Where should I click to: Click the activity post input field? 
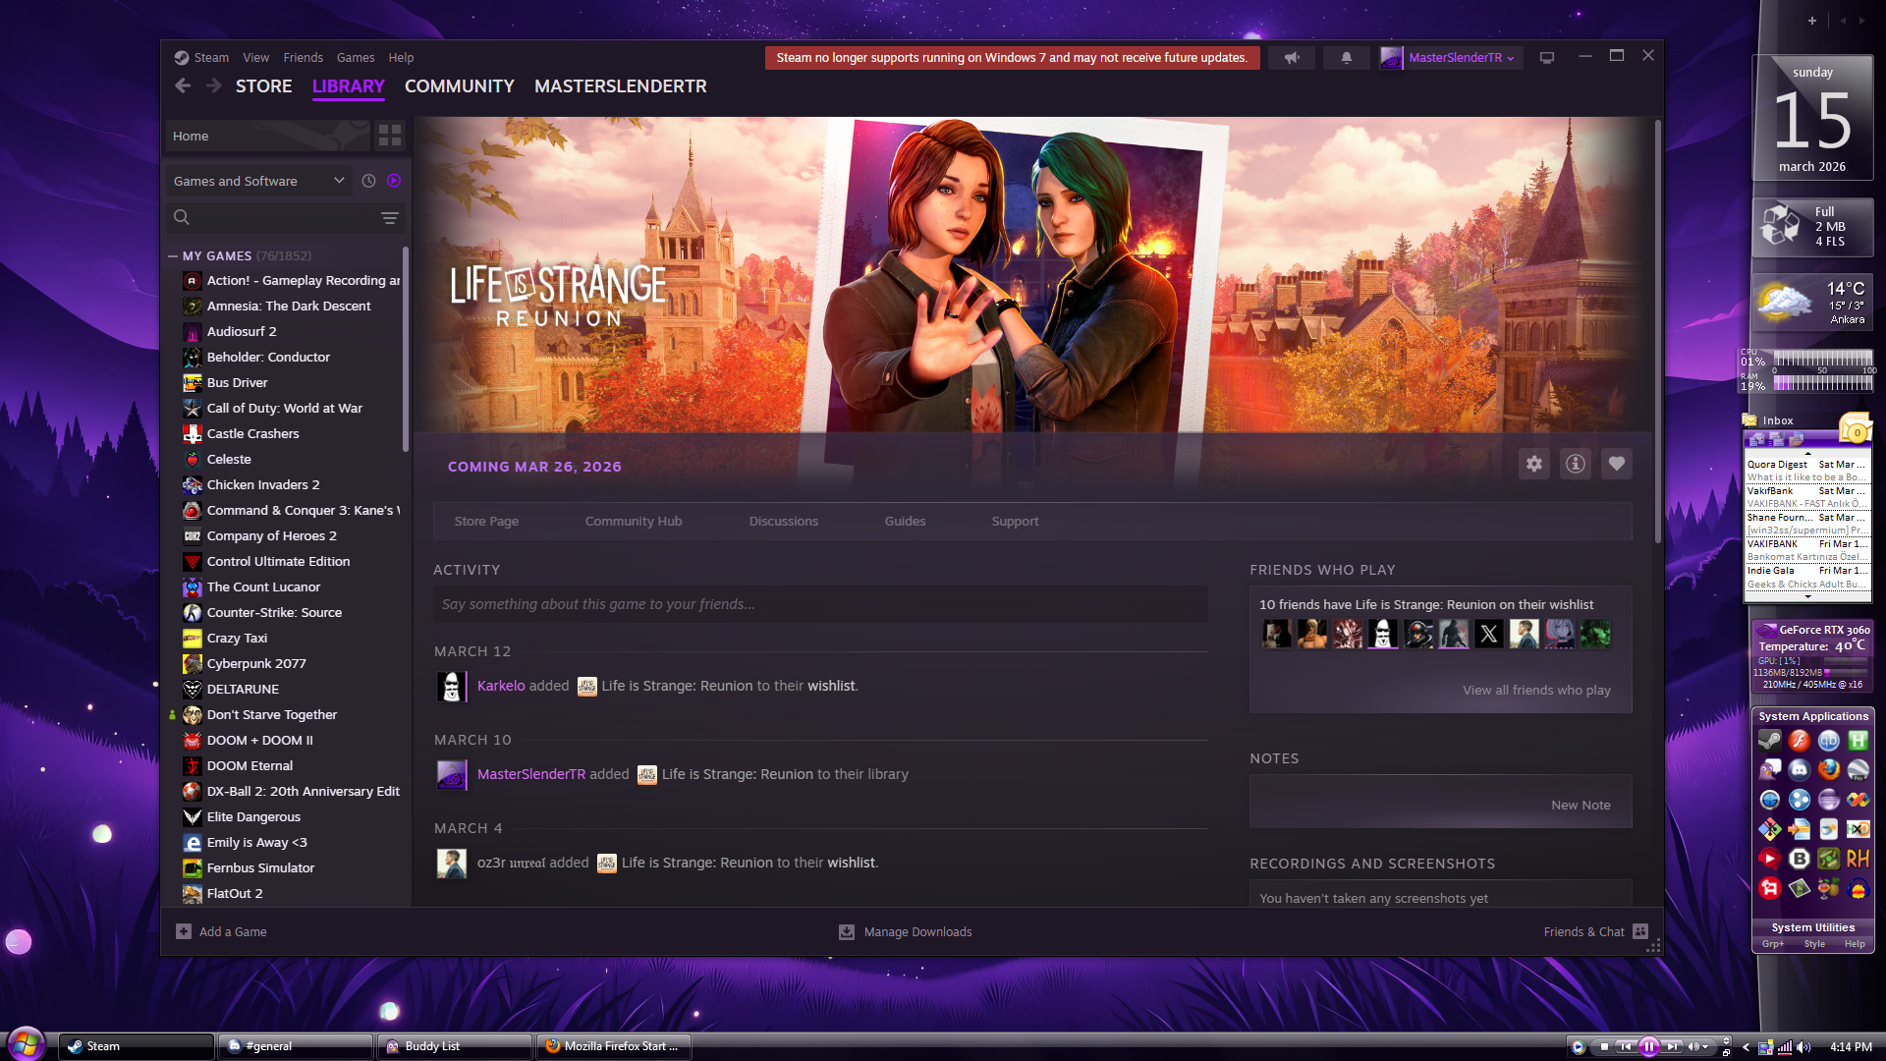point(820,604)
